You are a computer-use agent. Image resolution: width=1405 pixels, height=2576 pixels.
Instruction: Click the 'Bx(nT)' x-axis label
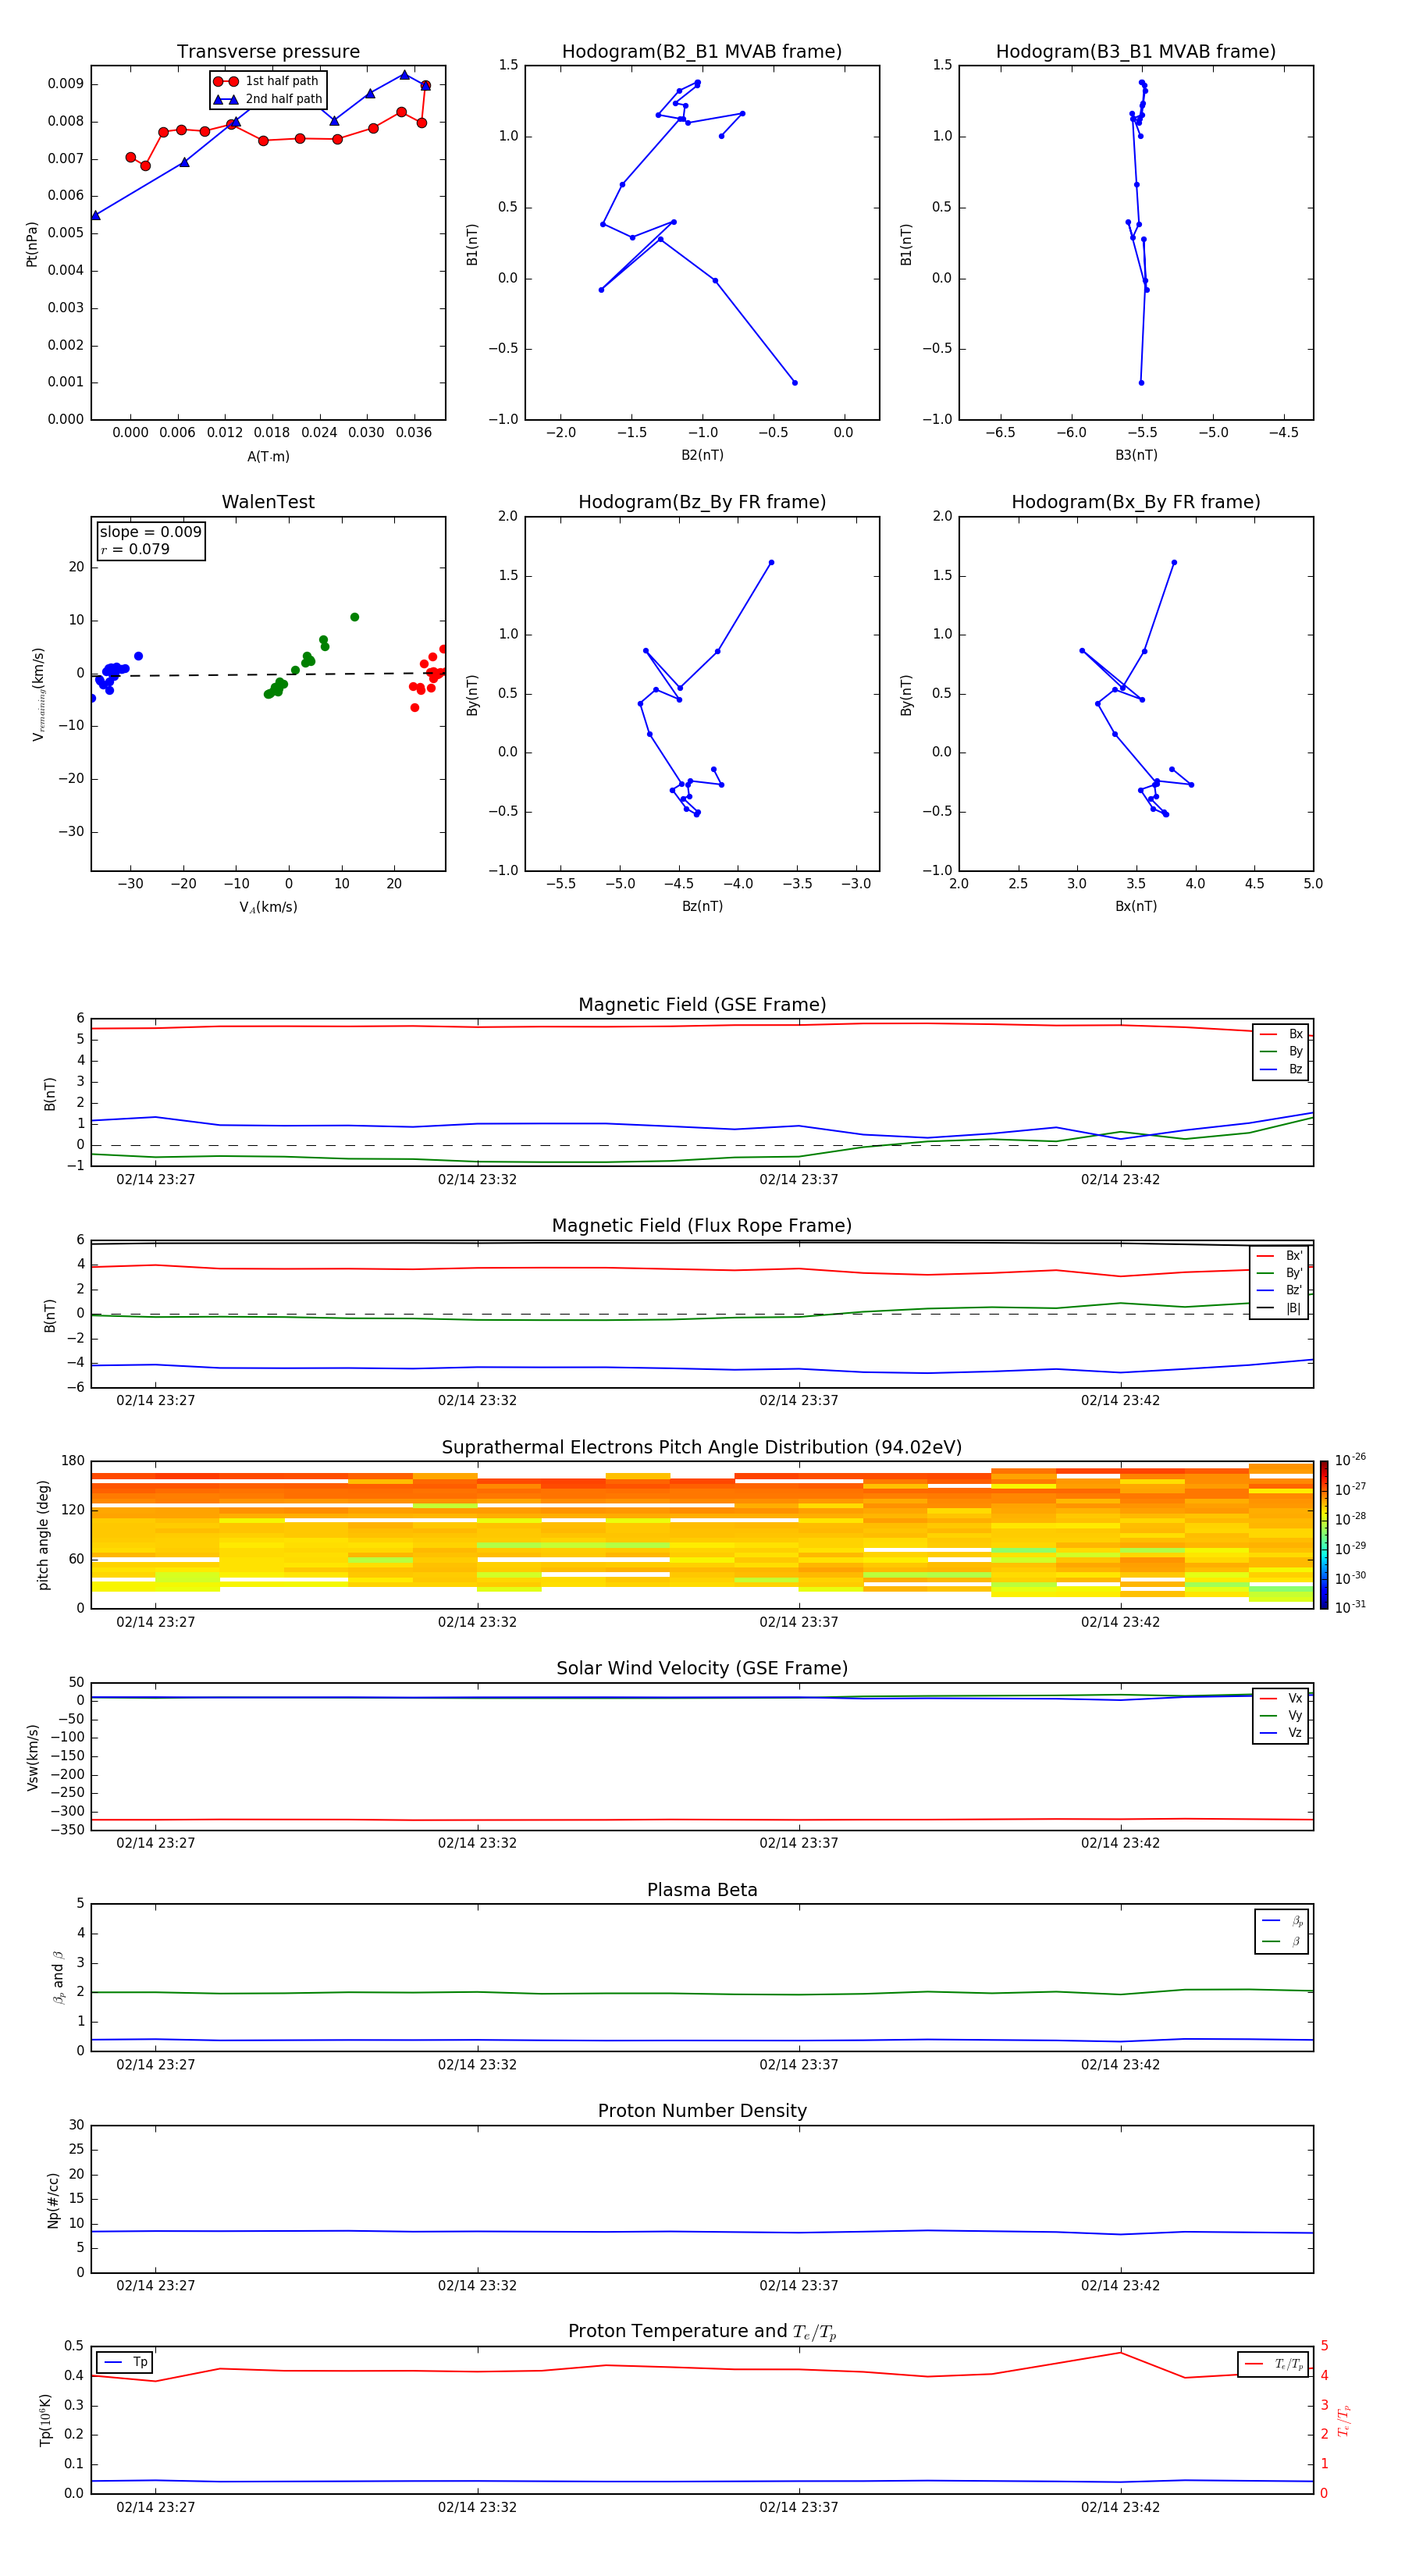click(x=1136, y=906)
